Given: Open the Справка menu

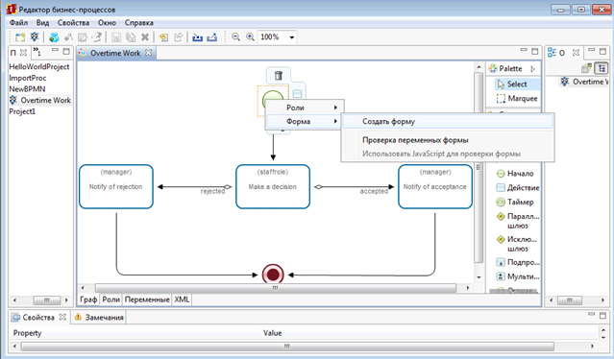Looking at the screenshot, I should coord(139,23).
